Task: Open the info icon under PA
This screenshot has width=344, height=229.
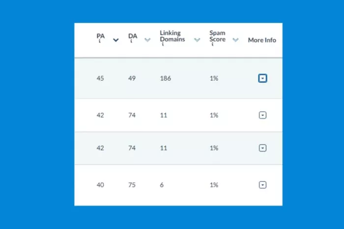Action: 100,41
